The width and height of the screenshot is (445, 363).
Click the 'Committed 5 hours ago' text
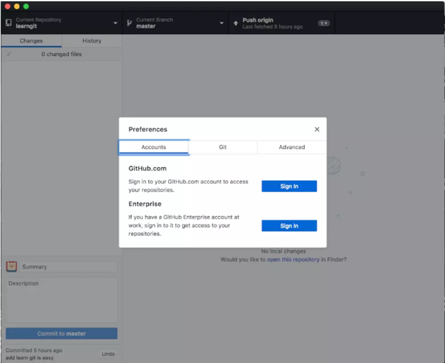[x=34, y=350]
